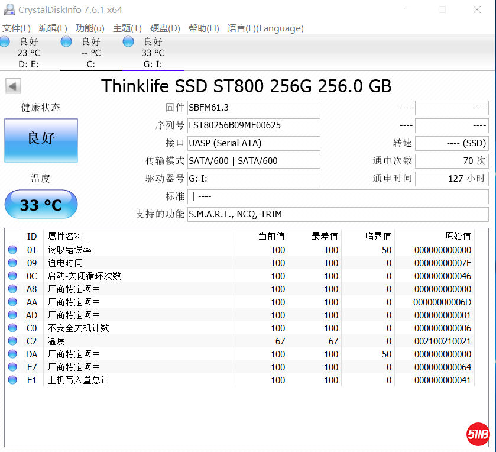Screen dimensions: 496x452
Task: Open the 文件(F) menu
Action: point(17,28)
